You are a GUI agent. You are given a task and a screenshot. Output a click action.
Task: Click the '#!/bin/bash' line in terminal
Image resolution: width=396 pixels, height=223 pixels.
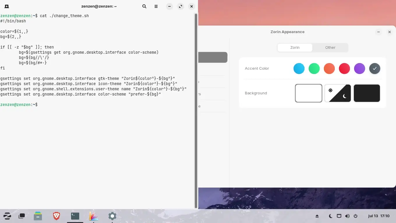pyautogui.click(x=13, y=21)
